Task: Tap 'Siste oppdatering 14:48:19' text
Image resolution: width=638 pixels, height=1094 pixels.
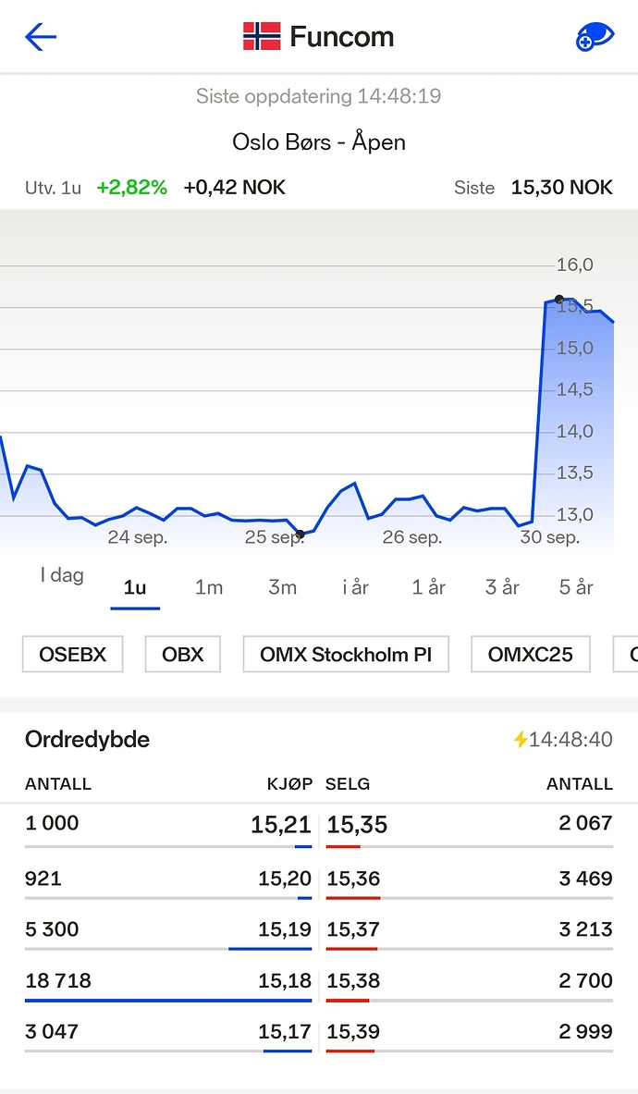Action: (x=319, y=96)
